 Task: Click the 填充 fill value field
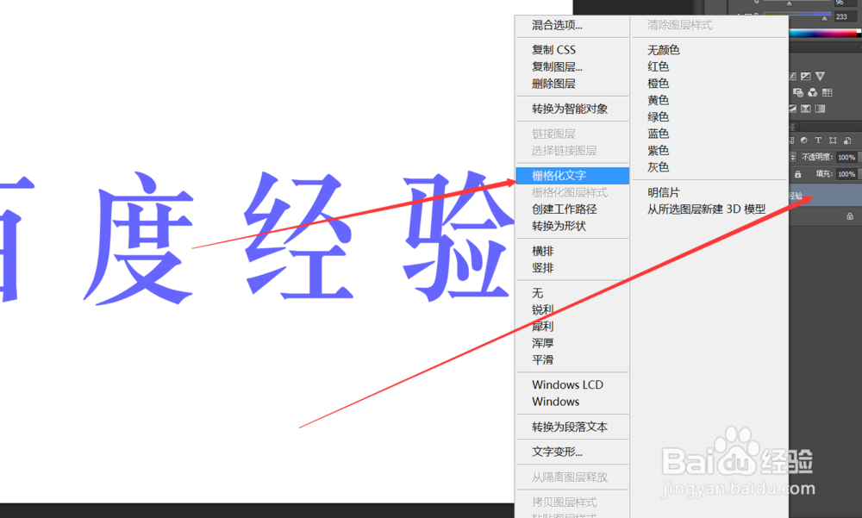pos(846,174)
